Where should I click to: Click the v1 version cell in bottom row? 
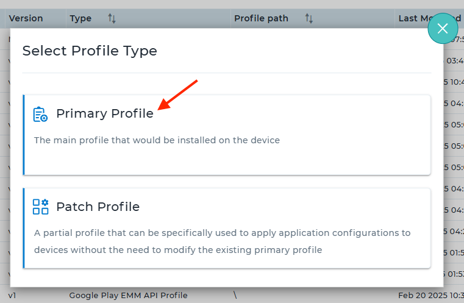pyautogui.click(x=12, y=296)
